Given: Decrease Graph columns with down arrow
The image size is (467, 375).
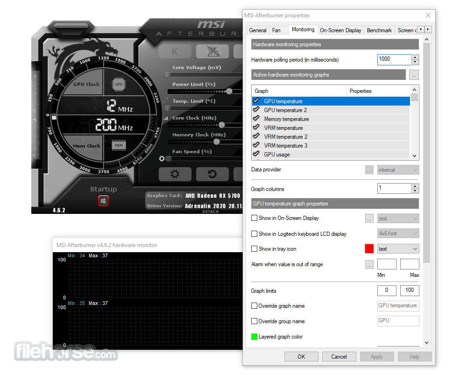Looking at the screenshot, I should click(415, 191).
